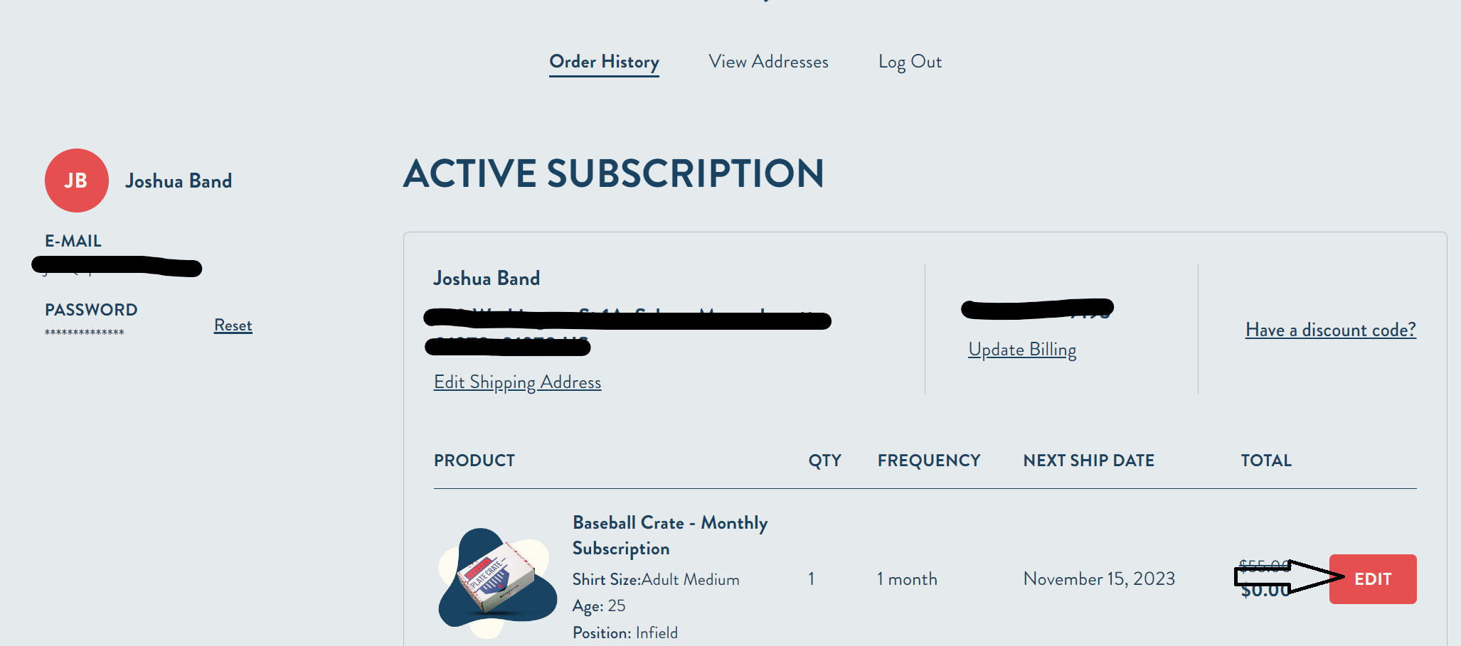This screenshot has width=1461, height=646.
Task: Open Baseball Crate Monthly Subscription title
Action: coord(670,535)
